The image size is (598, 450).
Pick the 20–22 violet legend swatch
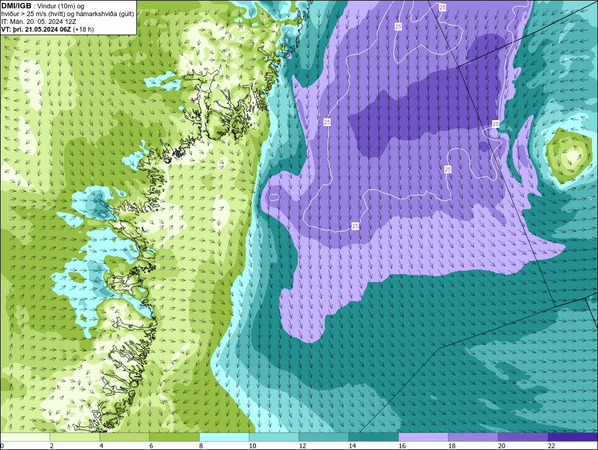[523, 437]
